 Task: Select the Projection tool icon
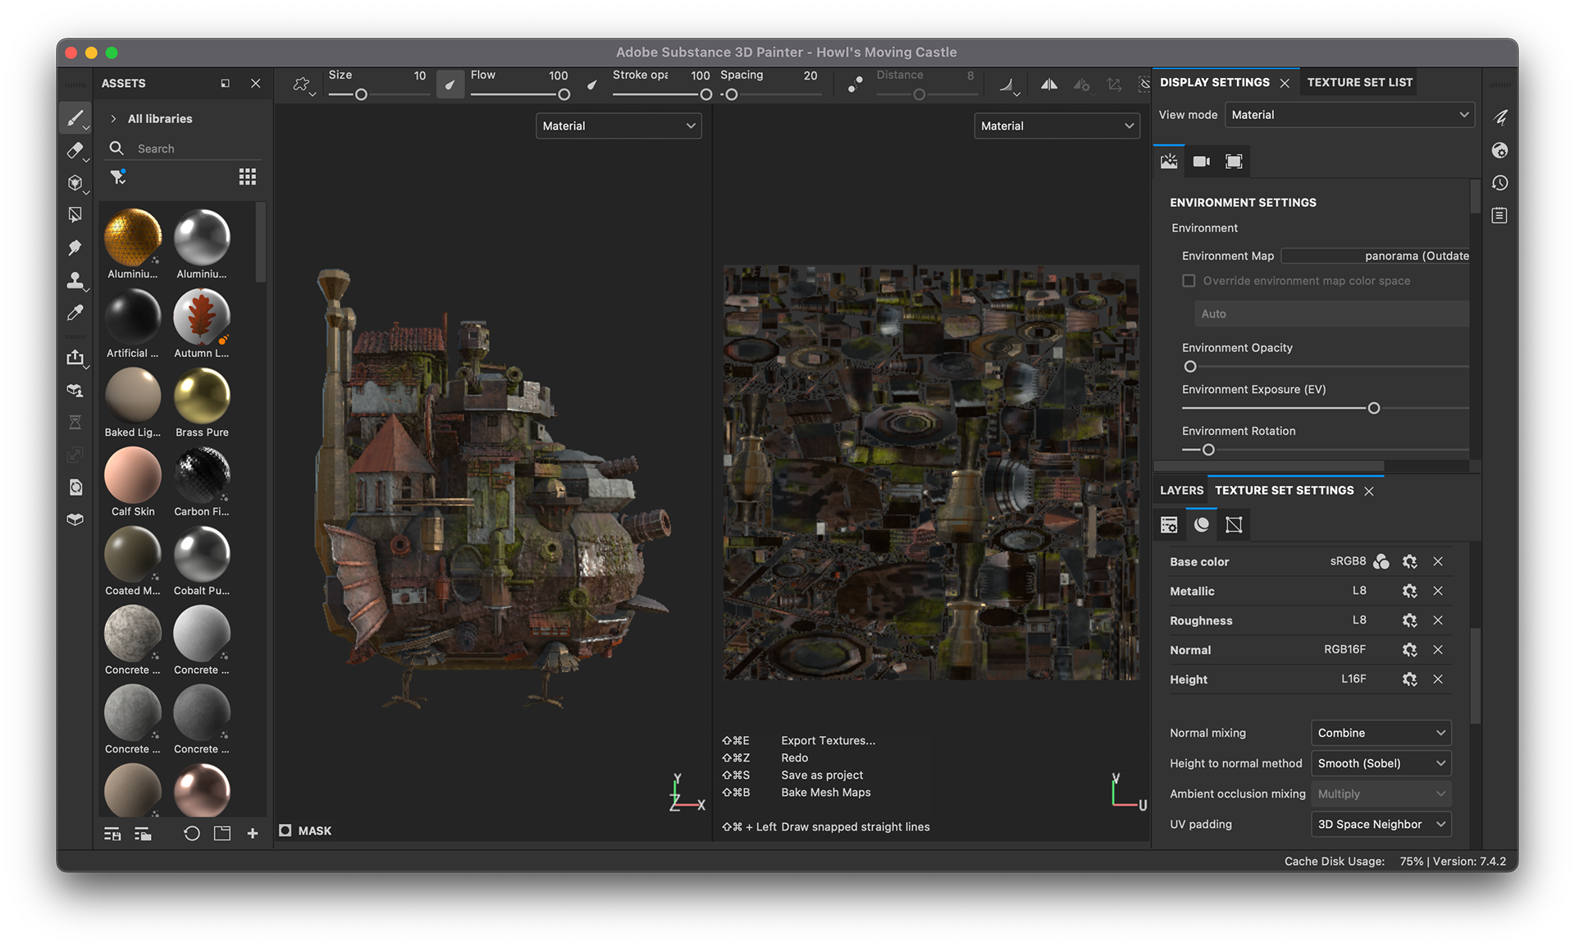click(x=75, y=182)
